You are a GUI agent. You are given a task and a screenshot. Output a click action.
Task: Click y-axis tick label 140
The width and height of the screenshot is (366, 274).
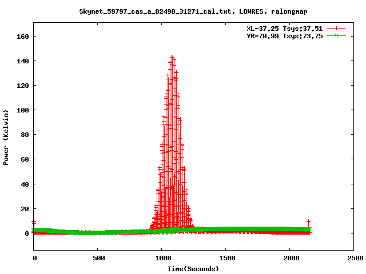point(23,61)
